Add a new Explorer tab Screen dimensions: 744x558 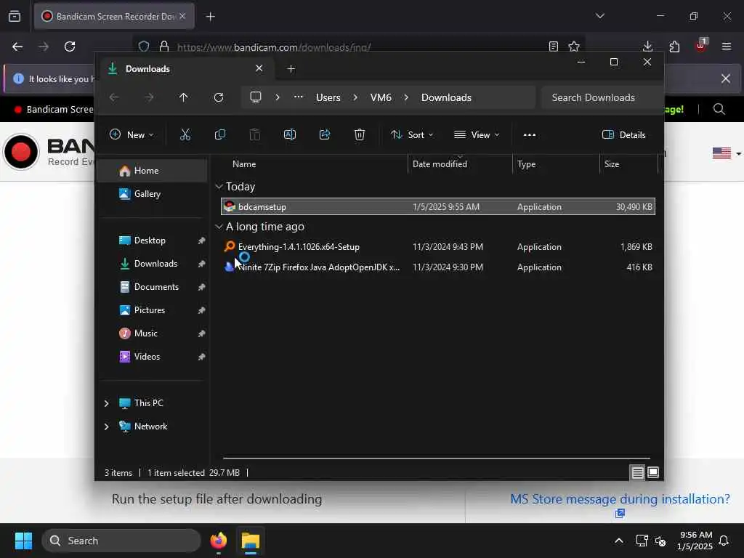point(291,69)
